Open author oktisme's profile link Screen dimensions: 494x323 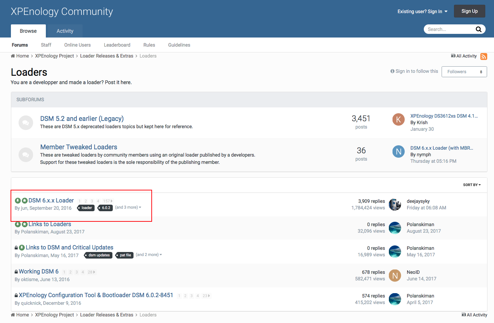(x=29, y=279)
